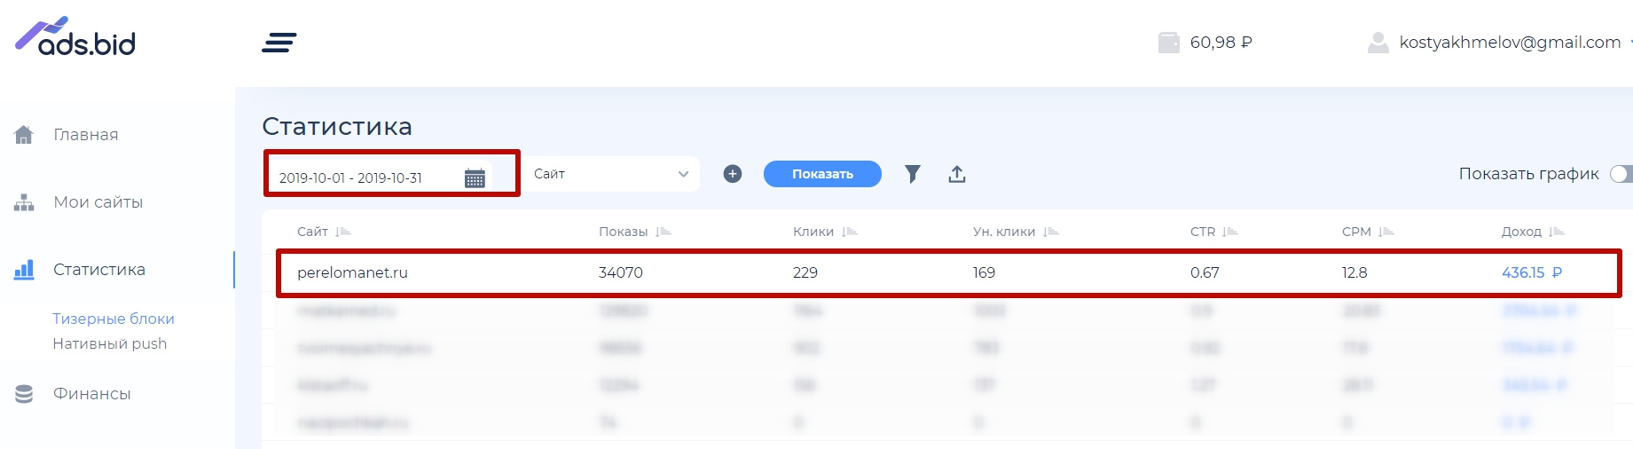Go to Финансы section
This screenshot has width=1633, height=449.
91,394
